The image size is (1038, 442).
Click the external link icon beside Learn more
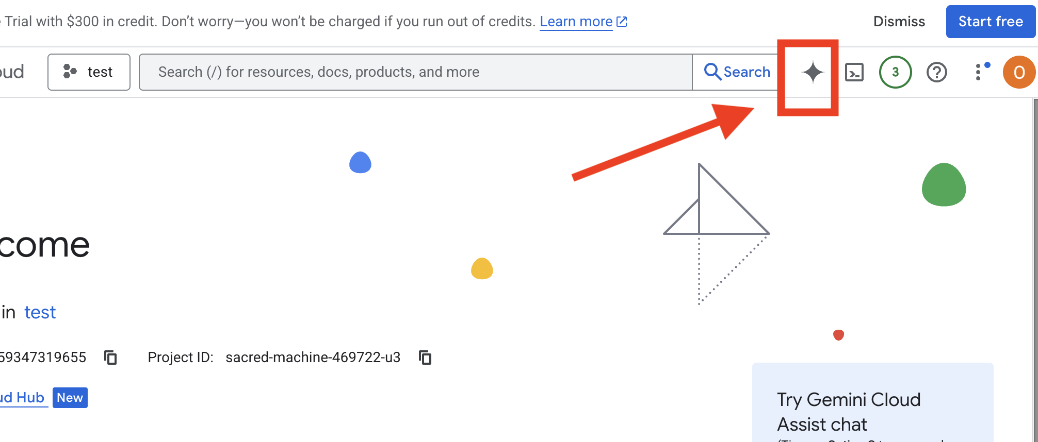[622, 22]
